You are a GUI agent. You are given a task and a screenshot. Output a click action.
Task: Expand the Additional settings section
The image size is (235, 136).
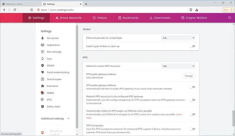tap(55, 118)
